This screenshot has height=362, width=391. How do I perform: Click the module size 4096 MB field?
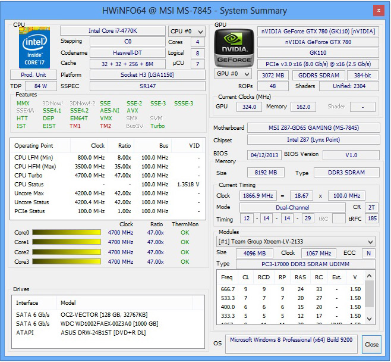254,253
